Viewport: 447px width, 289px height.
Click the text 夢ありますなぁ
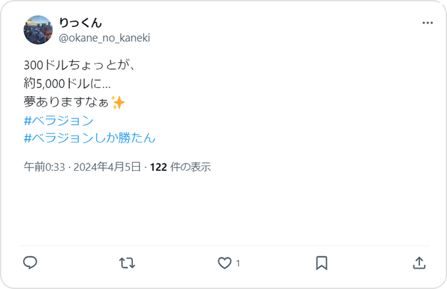66,103
